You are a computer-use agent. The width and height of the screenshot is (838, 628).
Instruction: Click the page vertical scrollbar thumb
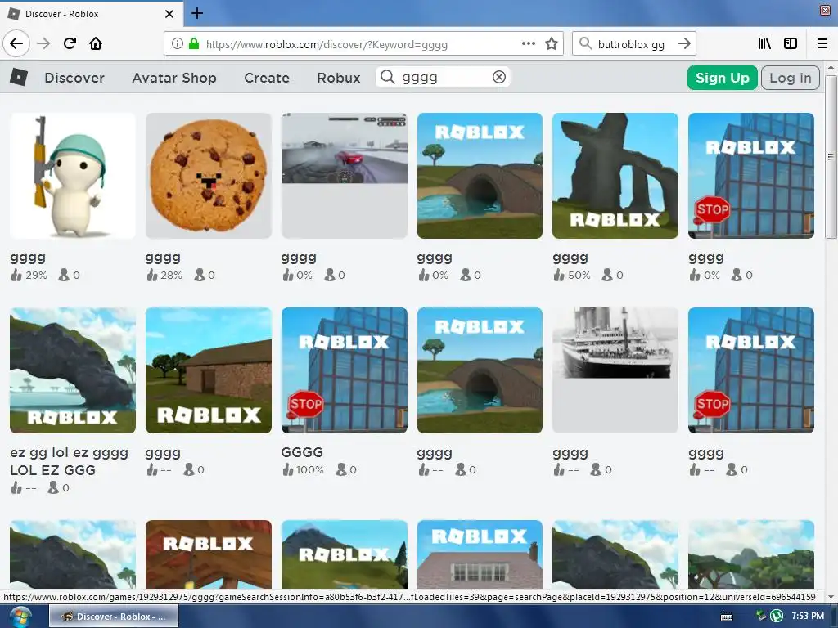pyautogui.click(x=831, y=156)
